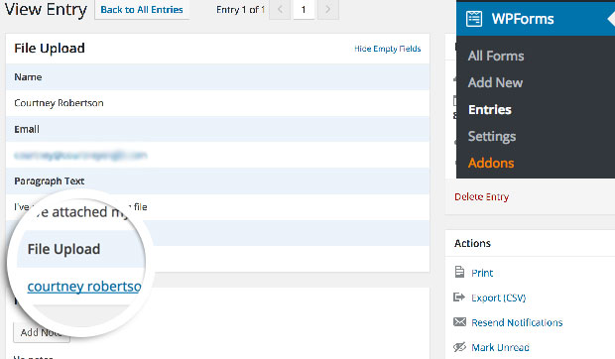Click the Resend Notifications envelope icon
This screenshot has width=615, height=359.
coord(459,322)
